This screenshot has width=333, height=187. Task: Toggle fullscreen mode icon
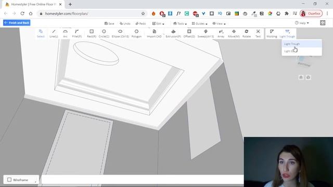[x=323, y=23]
